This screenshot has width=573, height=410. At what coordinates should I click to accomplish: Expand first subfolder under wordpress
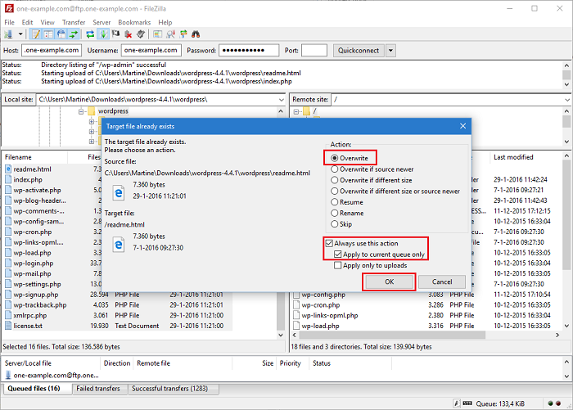pyautogui.click(x=92, y=121)
